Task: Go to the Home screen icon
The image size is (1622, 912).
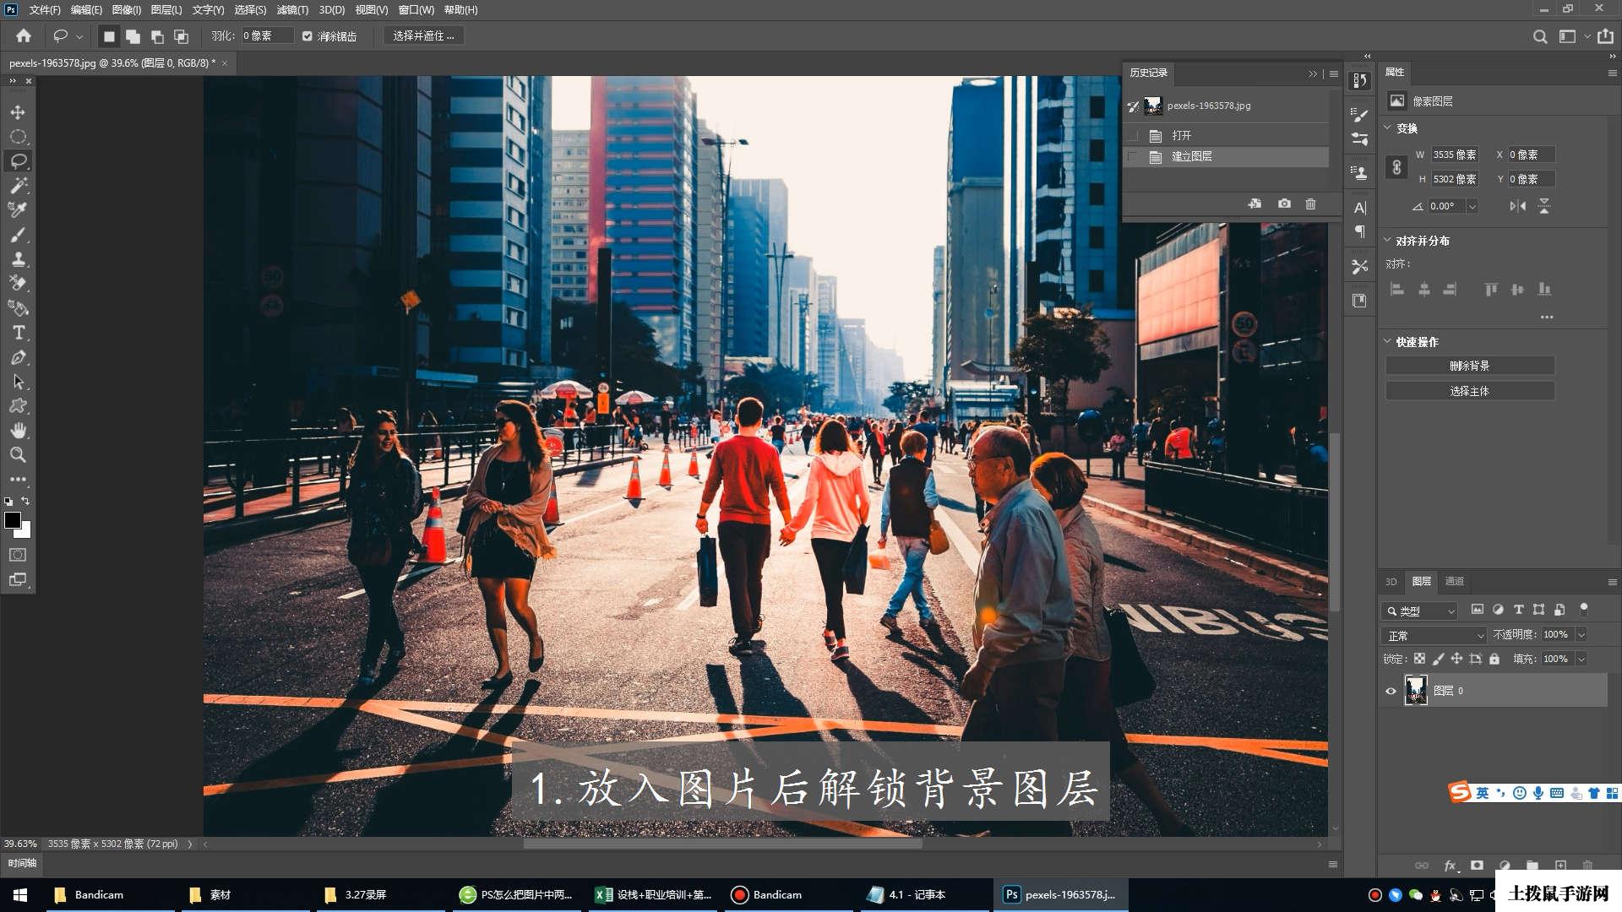Action: (24, 35)
